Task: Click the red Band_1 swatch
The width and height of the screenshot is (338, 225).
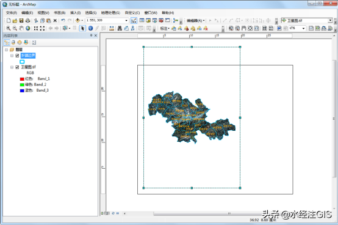Action: click(22, 79)
